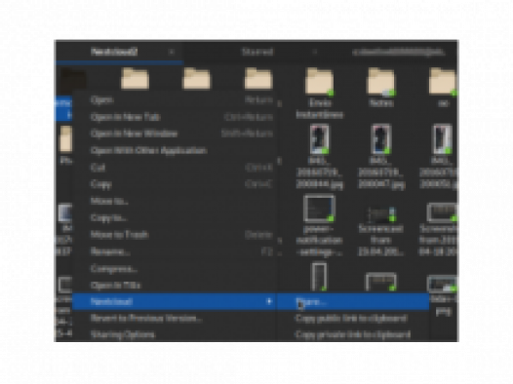Switch to the Nextcloud2 tab
Viewport: 513px width, 384px height.
114,52
